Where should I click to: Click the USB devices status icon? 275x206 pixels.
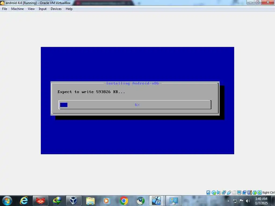[229, 193]
